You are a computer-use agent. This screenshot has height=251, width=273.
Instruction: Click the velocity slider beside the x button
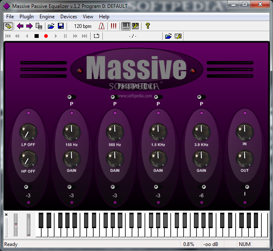6,227
